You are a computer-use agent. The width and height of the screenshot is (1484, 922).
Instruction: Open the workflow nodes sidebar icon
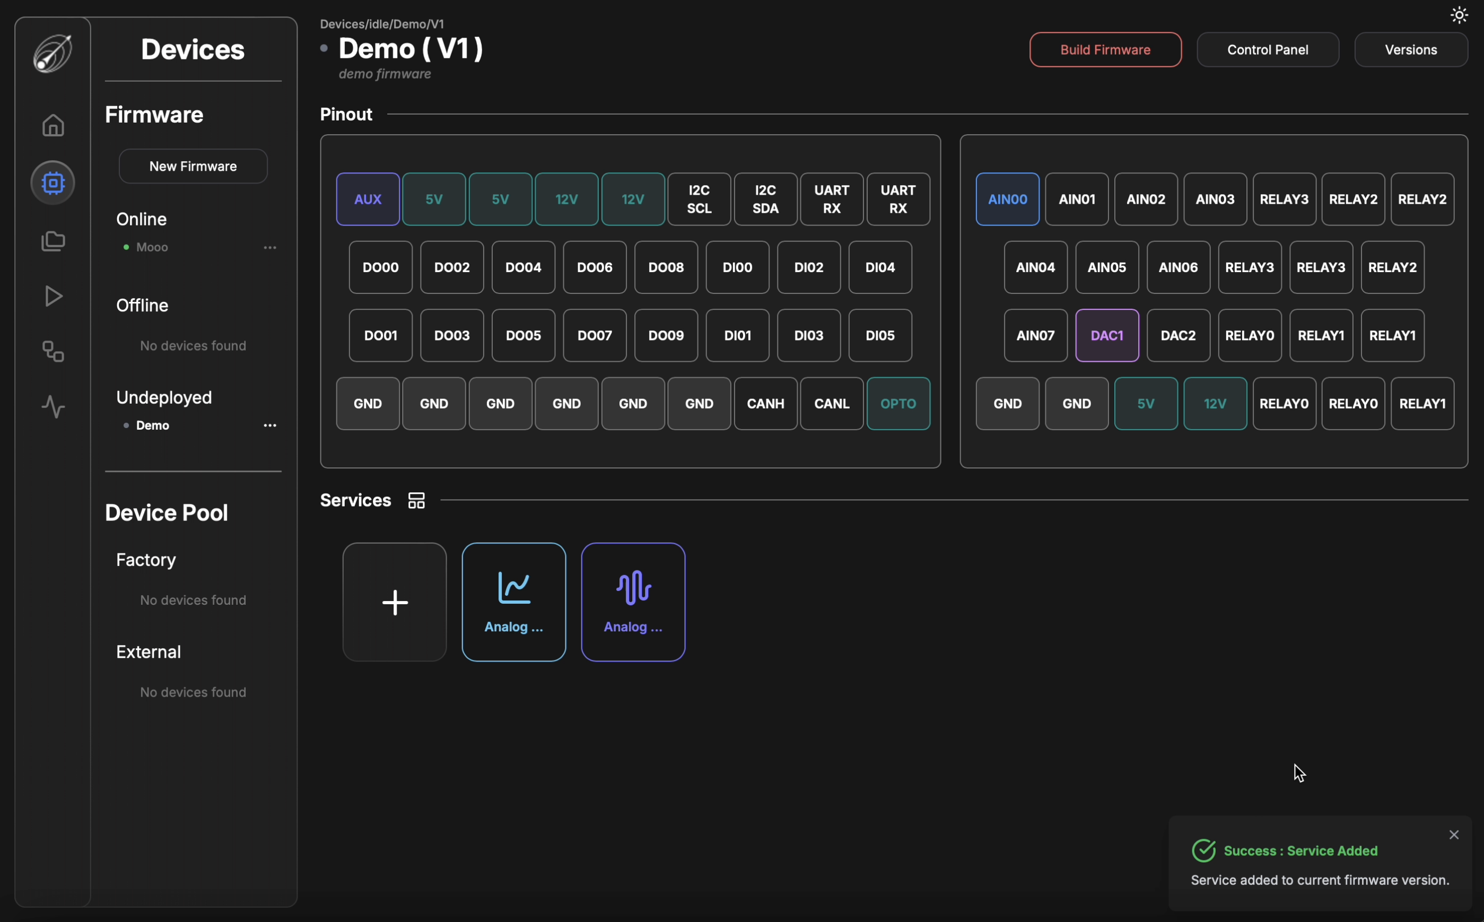[x=53, y=351]
